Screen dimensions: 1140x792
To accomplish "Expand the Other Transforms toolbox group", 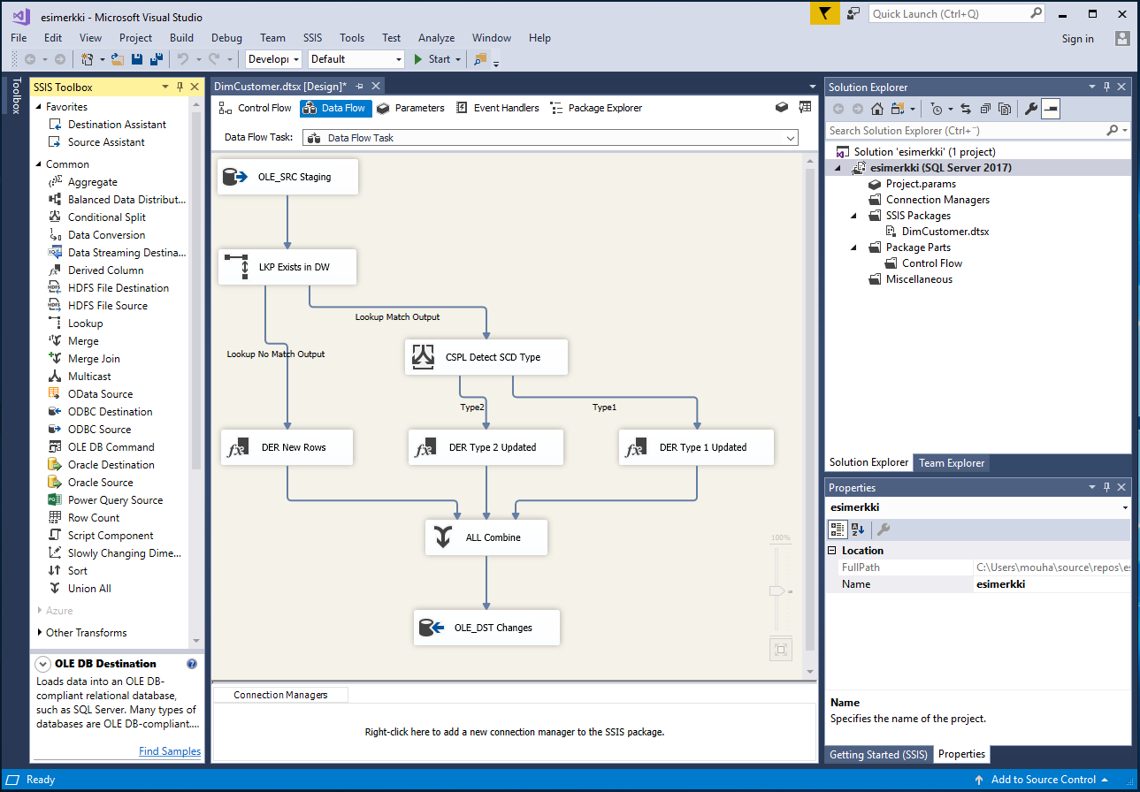I will click(x=39, y=633).
